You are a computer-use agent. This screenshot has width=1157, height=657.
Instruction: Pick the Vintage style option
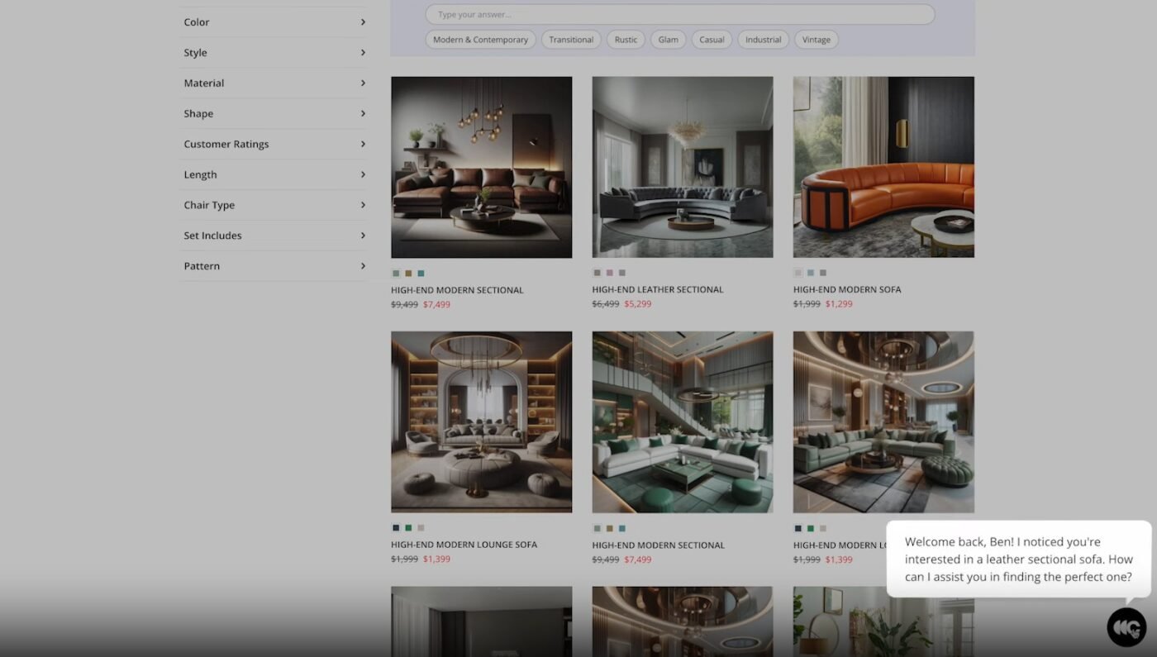(x=816, y=40)
